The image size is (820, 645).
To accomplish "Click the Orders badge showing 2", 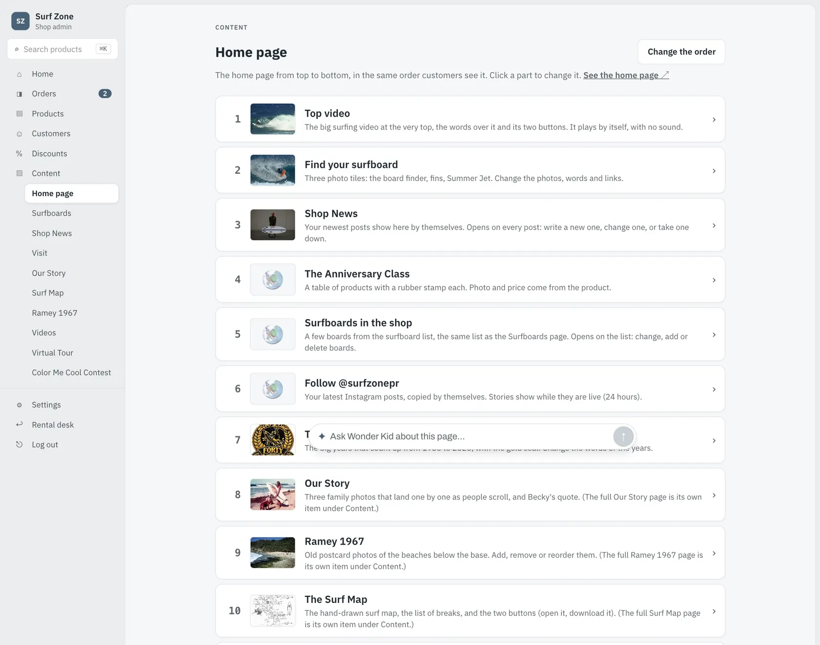I will [x=105, y=94].
